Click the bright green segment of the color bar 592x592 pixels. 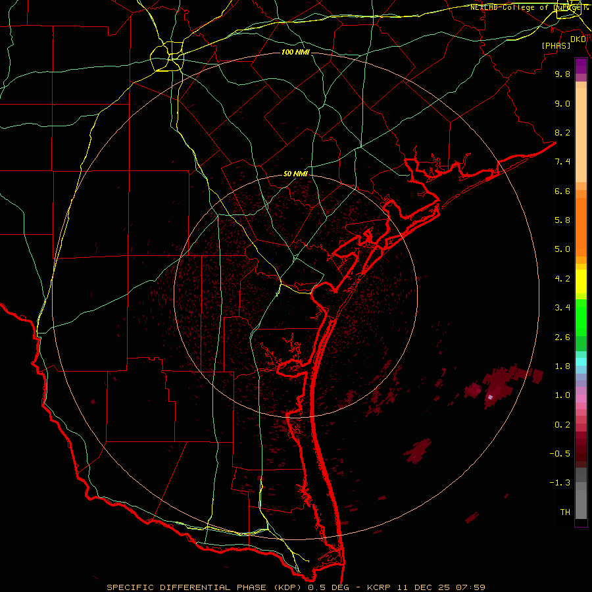coord(581,317)
